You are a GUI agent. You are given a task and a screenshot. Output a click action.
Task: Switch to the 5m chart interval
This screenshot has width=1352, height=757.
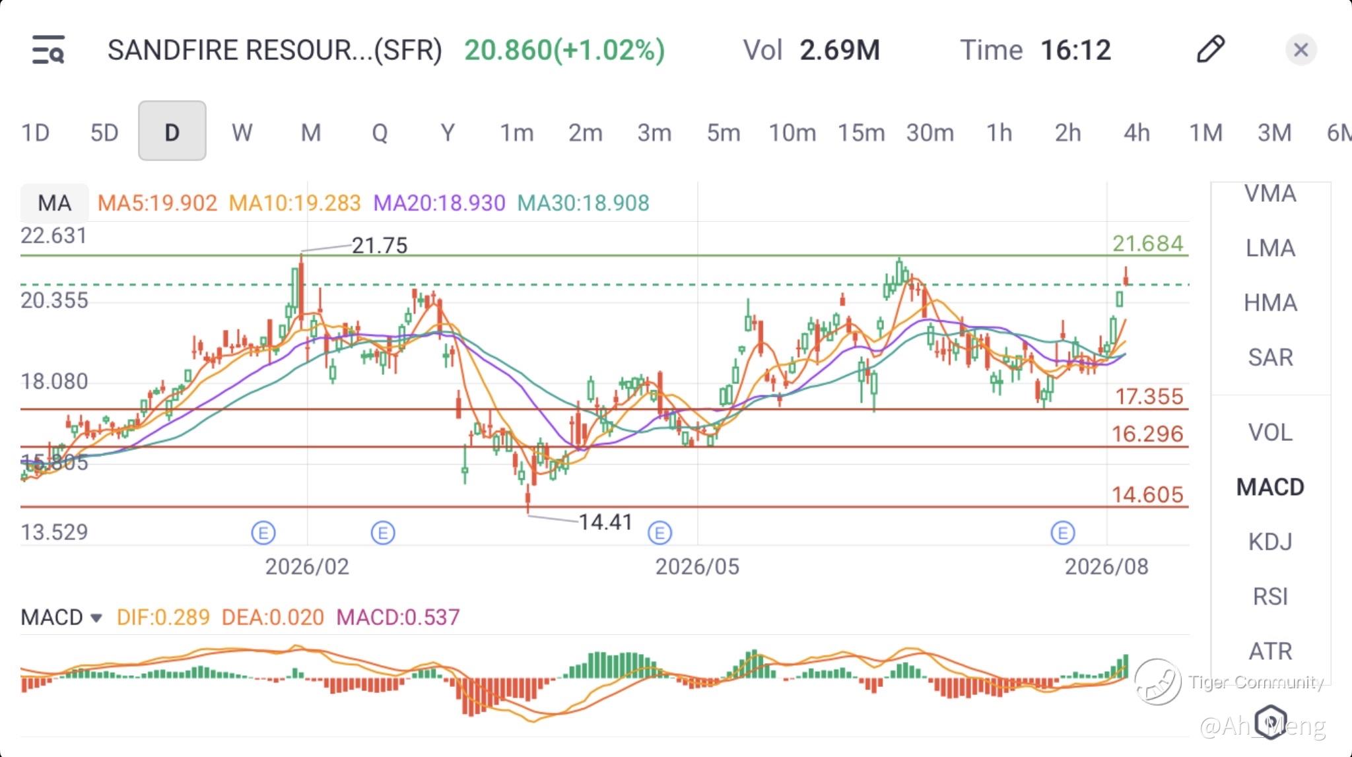(724, 133)
